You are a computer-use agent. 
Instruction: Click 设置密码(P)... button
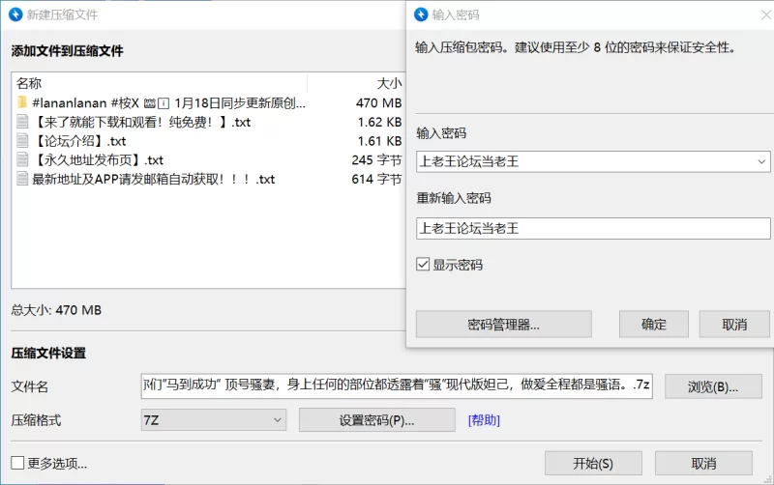tap(377, 420)
